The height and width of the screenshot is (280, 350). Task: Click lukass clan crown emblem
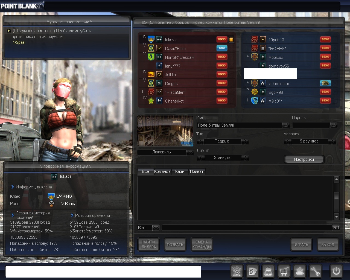(151, 39)
